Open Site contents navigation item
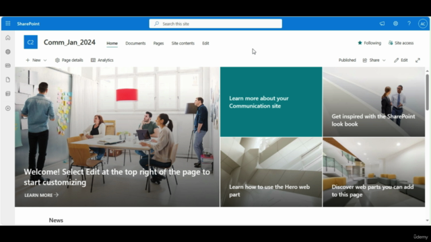Image resolution: width=431 pixels, height=242 pixels. pos(183,43)
